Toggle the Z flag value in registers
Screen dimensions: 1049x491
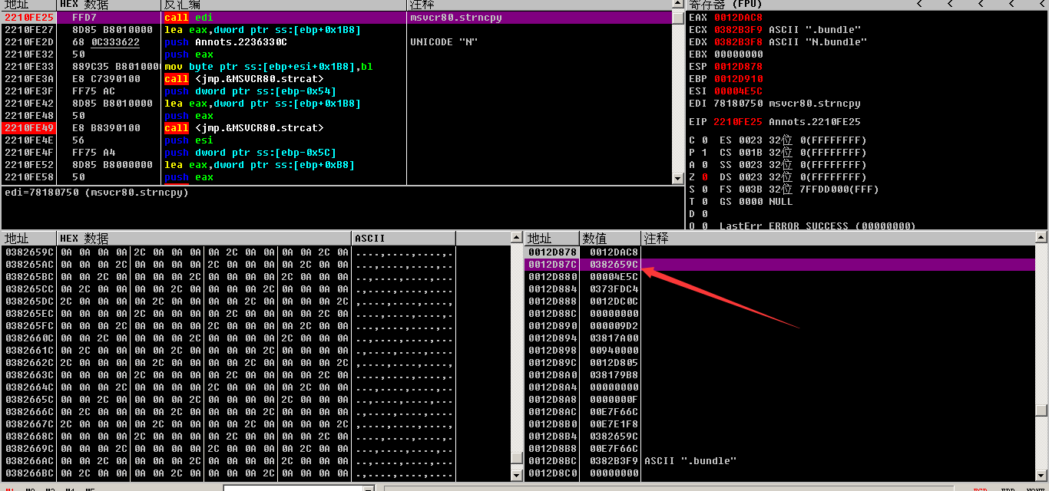click(705, 177)
